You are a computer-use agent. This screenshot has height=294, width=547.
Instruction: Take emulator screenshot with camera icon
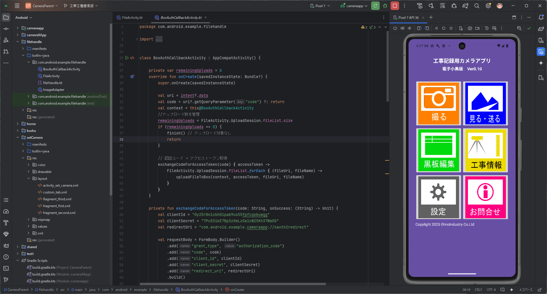pyautogui.click(x=470, y=28)
